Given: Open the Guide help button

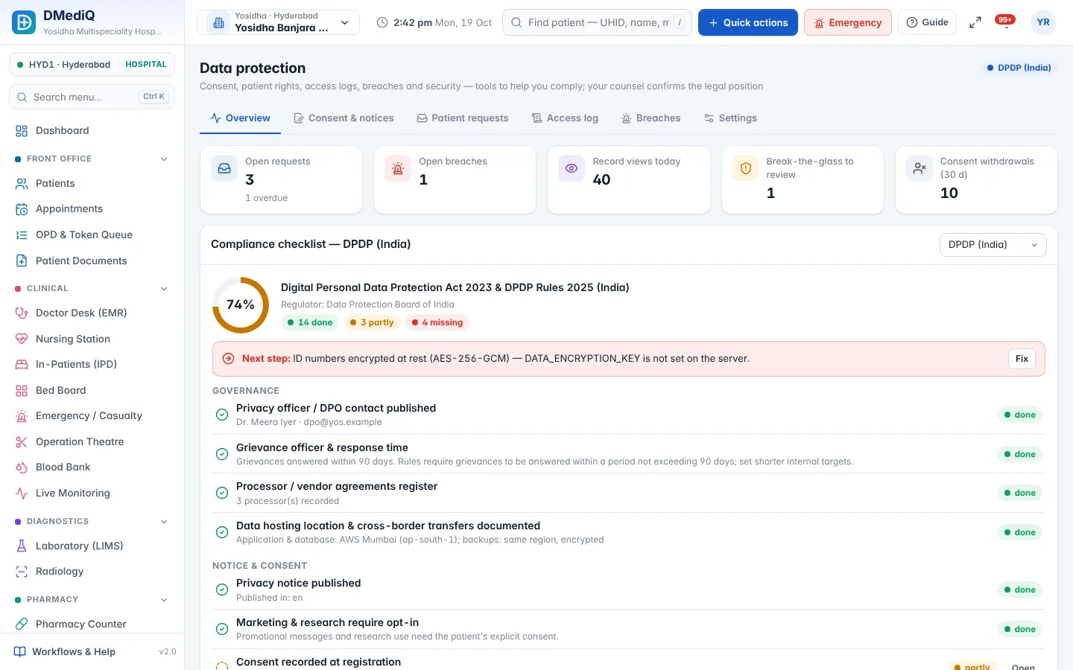Looking at the screenshot, I should (x=927, y=22).
